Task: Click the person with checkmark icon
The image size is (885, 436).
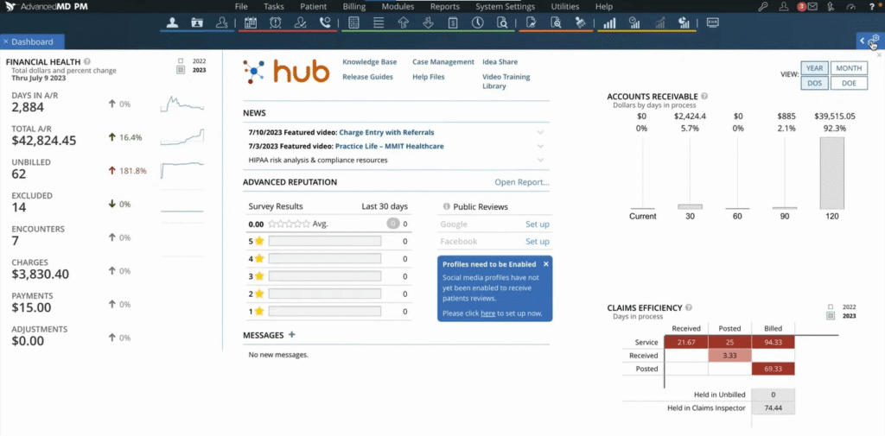Action: pos(300,22)
